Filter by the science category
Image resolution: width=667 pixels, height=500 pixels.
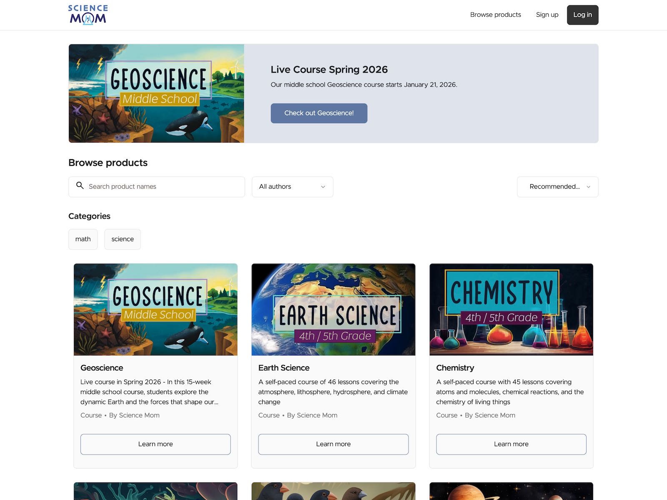click(x=123, y=239)
